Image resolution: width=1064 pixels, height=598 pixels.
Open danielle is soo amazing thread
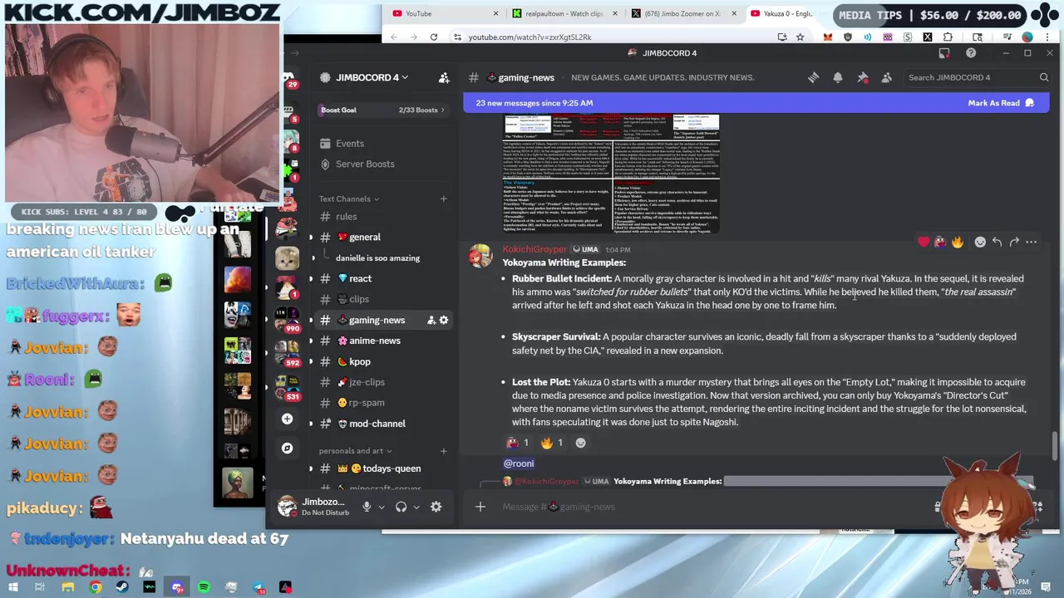(x=377, y=258)
